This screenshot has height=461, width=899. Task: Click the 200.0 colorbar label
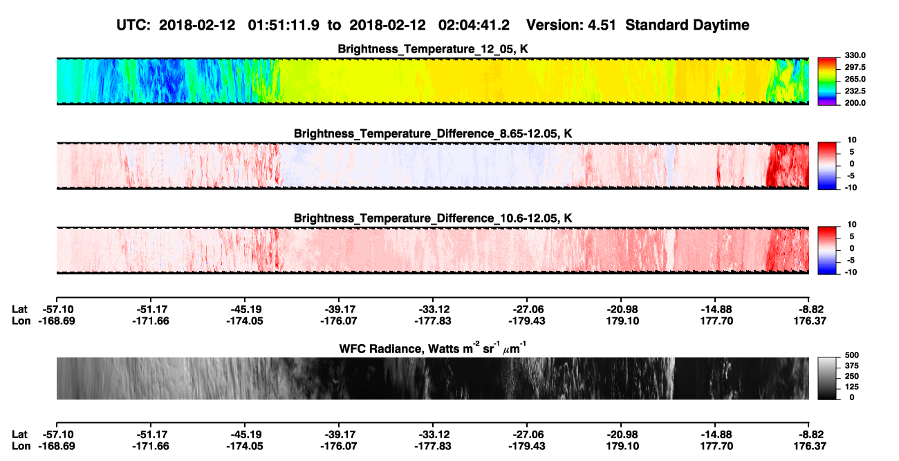(856, 102)
